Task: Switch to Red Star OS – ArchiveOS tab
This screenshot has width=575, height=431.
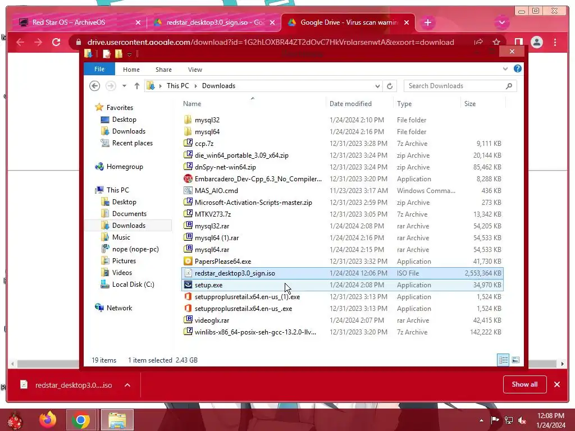Action: 79,22
